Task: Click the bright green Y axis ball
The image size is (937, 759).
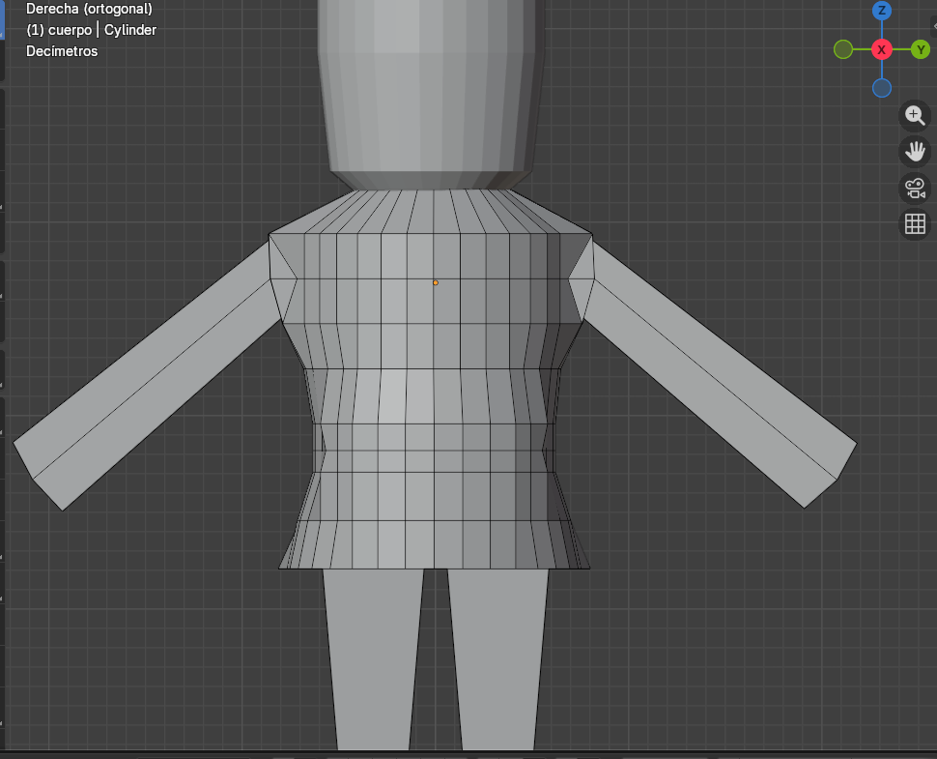Action: click(920, 49)
